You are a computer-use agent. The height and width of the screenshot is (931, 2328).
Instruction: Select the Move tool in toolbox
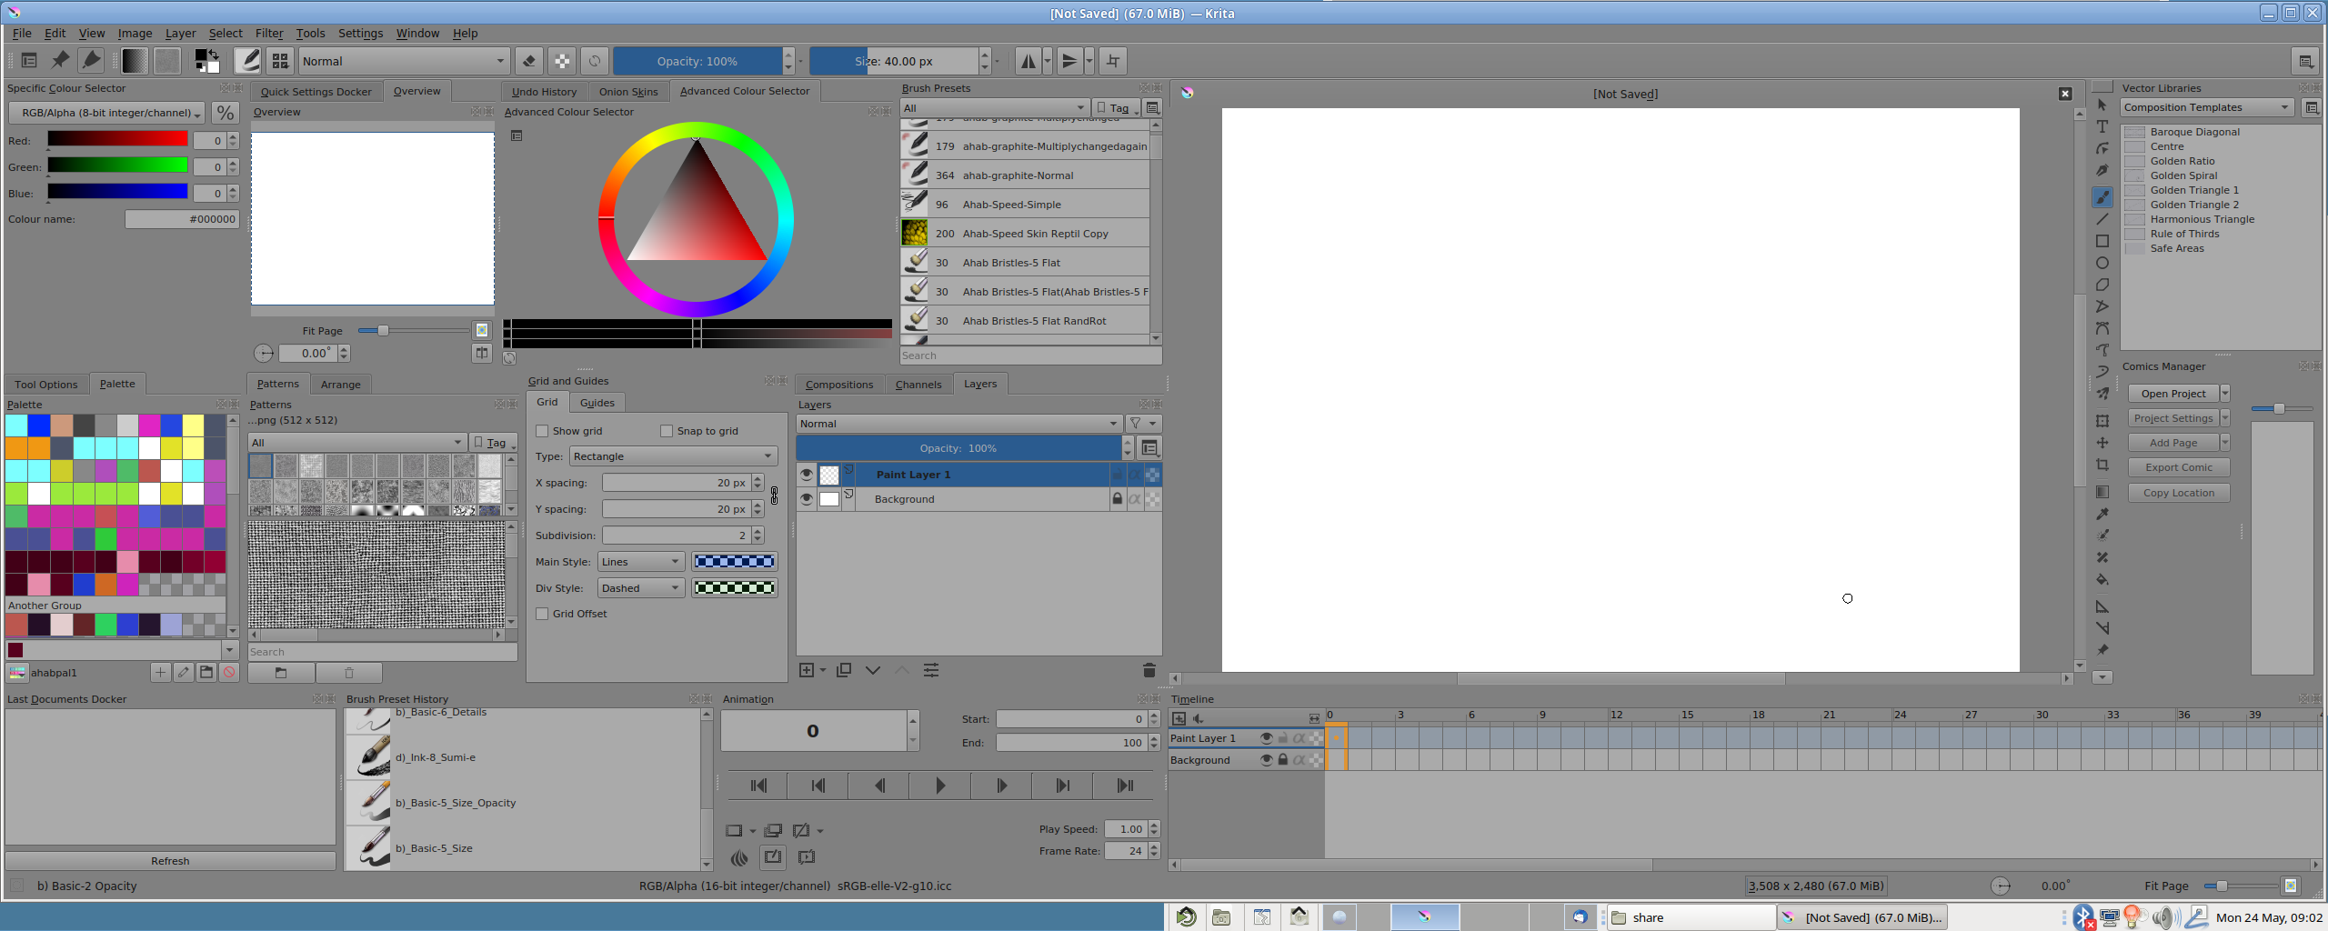click(x=2102, y=443)
